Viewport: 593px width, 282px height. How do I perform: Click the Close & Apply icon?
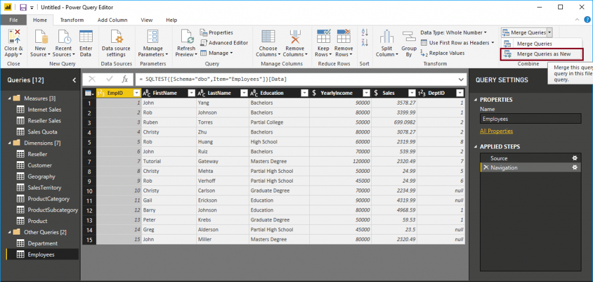pyautogui.click(x=14, y=37)
